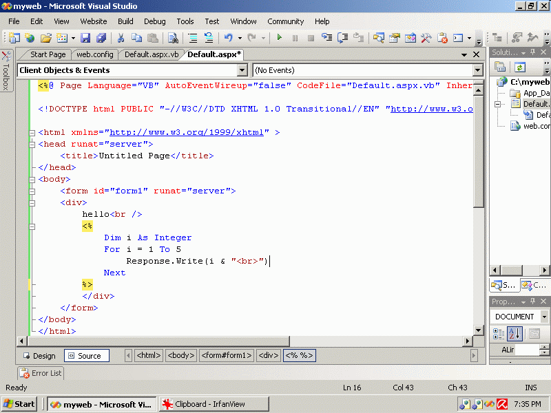Screen dimensions: 551x413
Task: Click the Save All toolbar icon
Action: tap(101, 38)
